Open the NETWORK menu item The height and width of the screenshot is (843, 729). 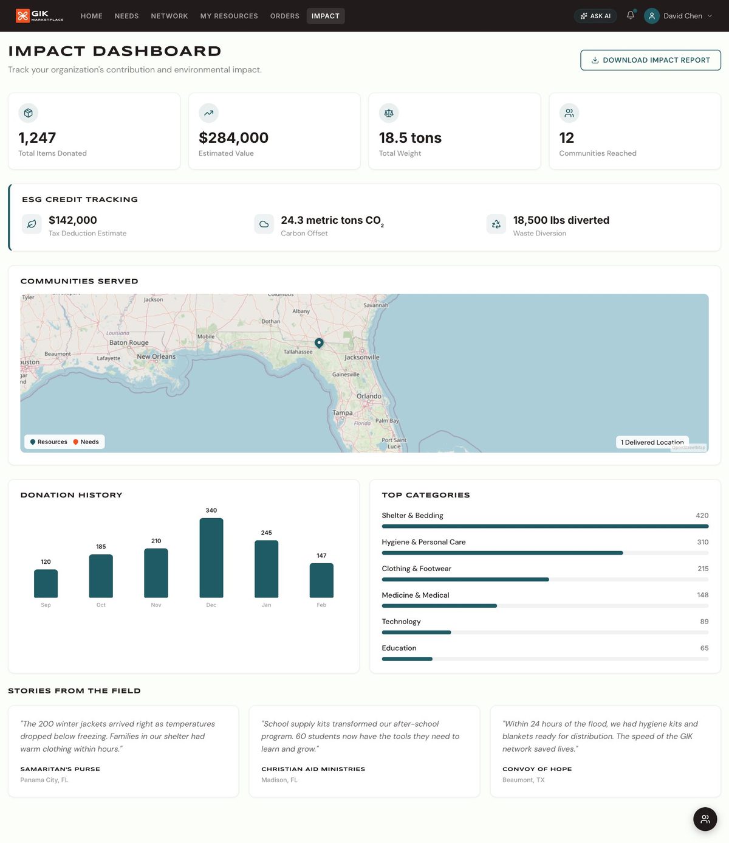click(169, 16)
